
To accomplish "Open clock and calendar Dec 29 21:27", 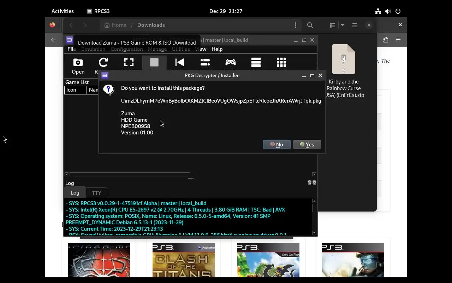I will point(226,11).
